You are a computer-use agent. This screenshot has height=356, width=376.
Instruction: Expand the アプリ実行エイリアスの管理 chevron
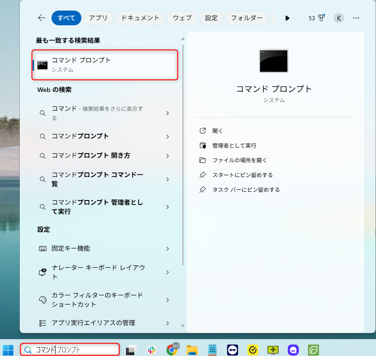coord(167,323)
